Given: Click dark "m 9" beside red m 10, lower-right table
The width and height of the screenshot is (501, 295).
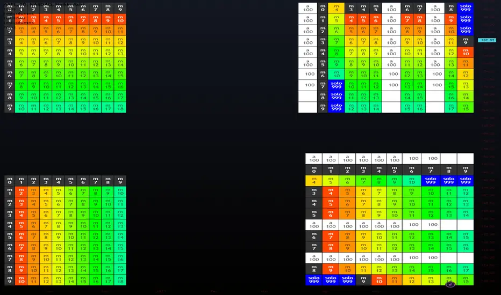Looking at the screenshot, I should pos(363,280).
